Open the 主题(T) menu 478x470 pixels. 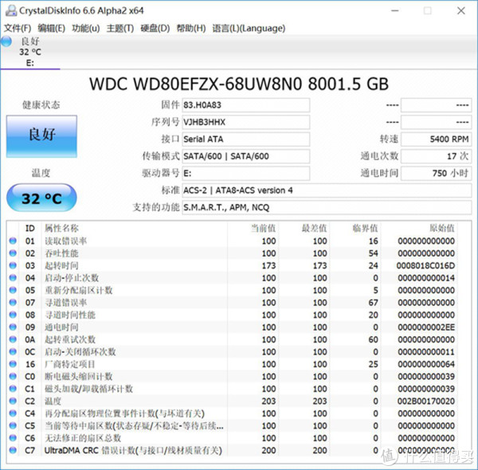tap(119, 28)
